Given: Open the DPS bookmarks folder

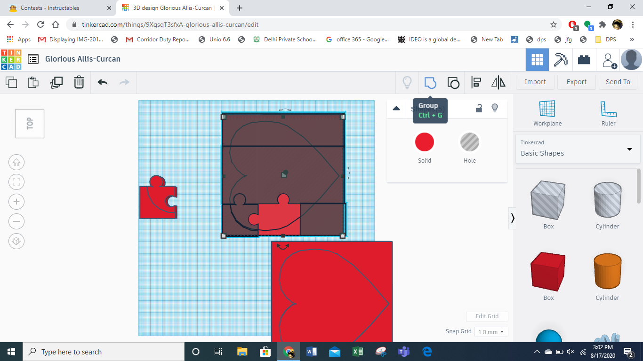Looking at the screenshot, I should (606, 39).
